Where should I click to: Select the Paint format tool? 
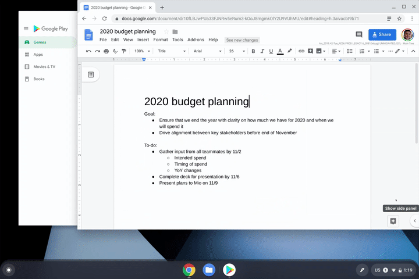click(x=123, y=51)
